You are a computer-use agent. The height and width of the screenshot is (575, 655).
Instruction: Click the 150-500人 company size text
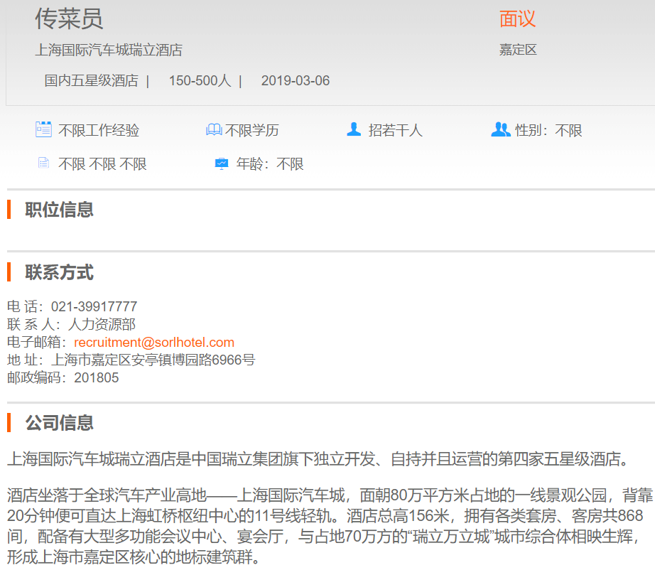200,80
